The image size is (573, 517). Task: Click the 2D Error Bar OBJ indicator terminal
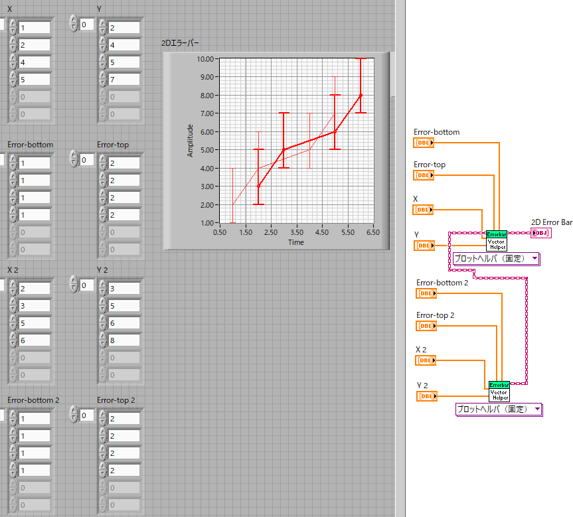[x=540, y=233]
